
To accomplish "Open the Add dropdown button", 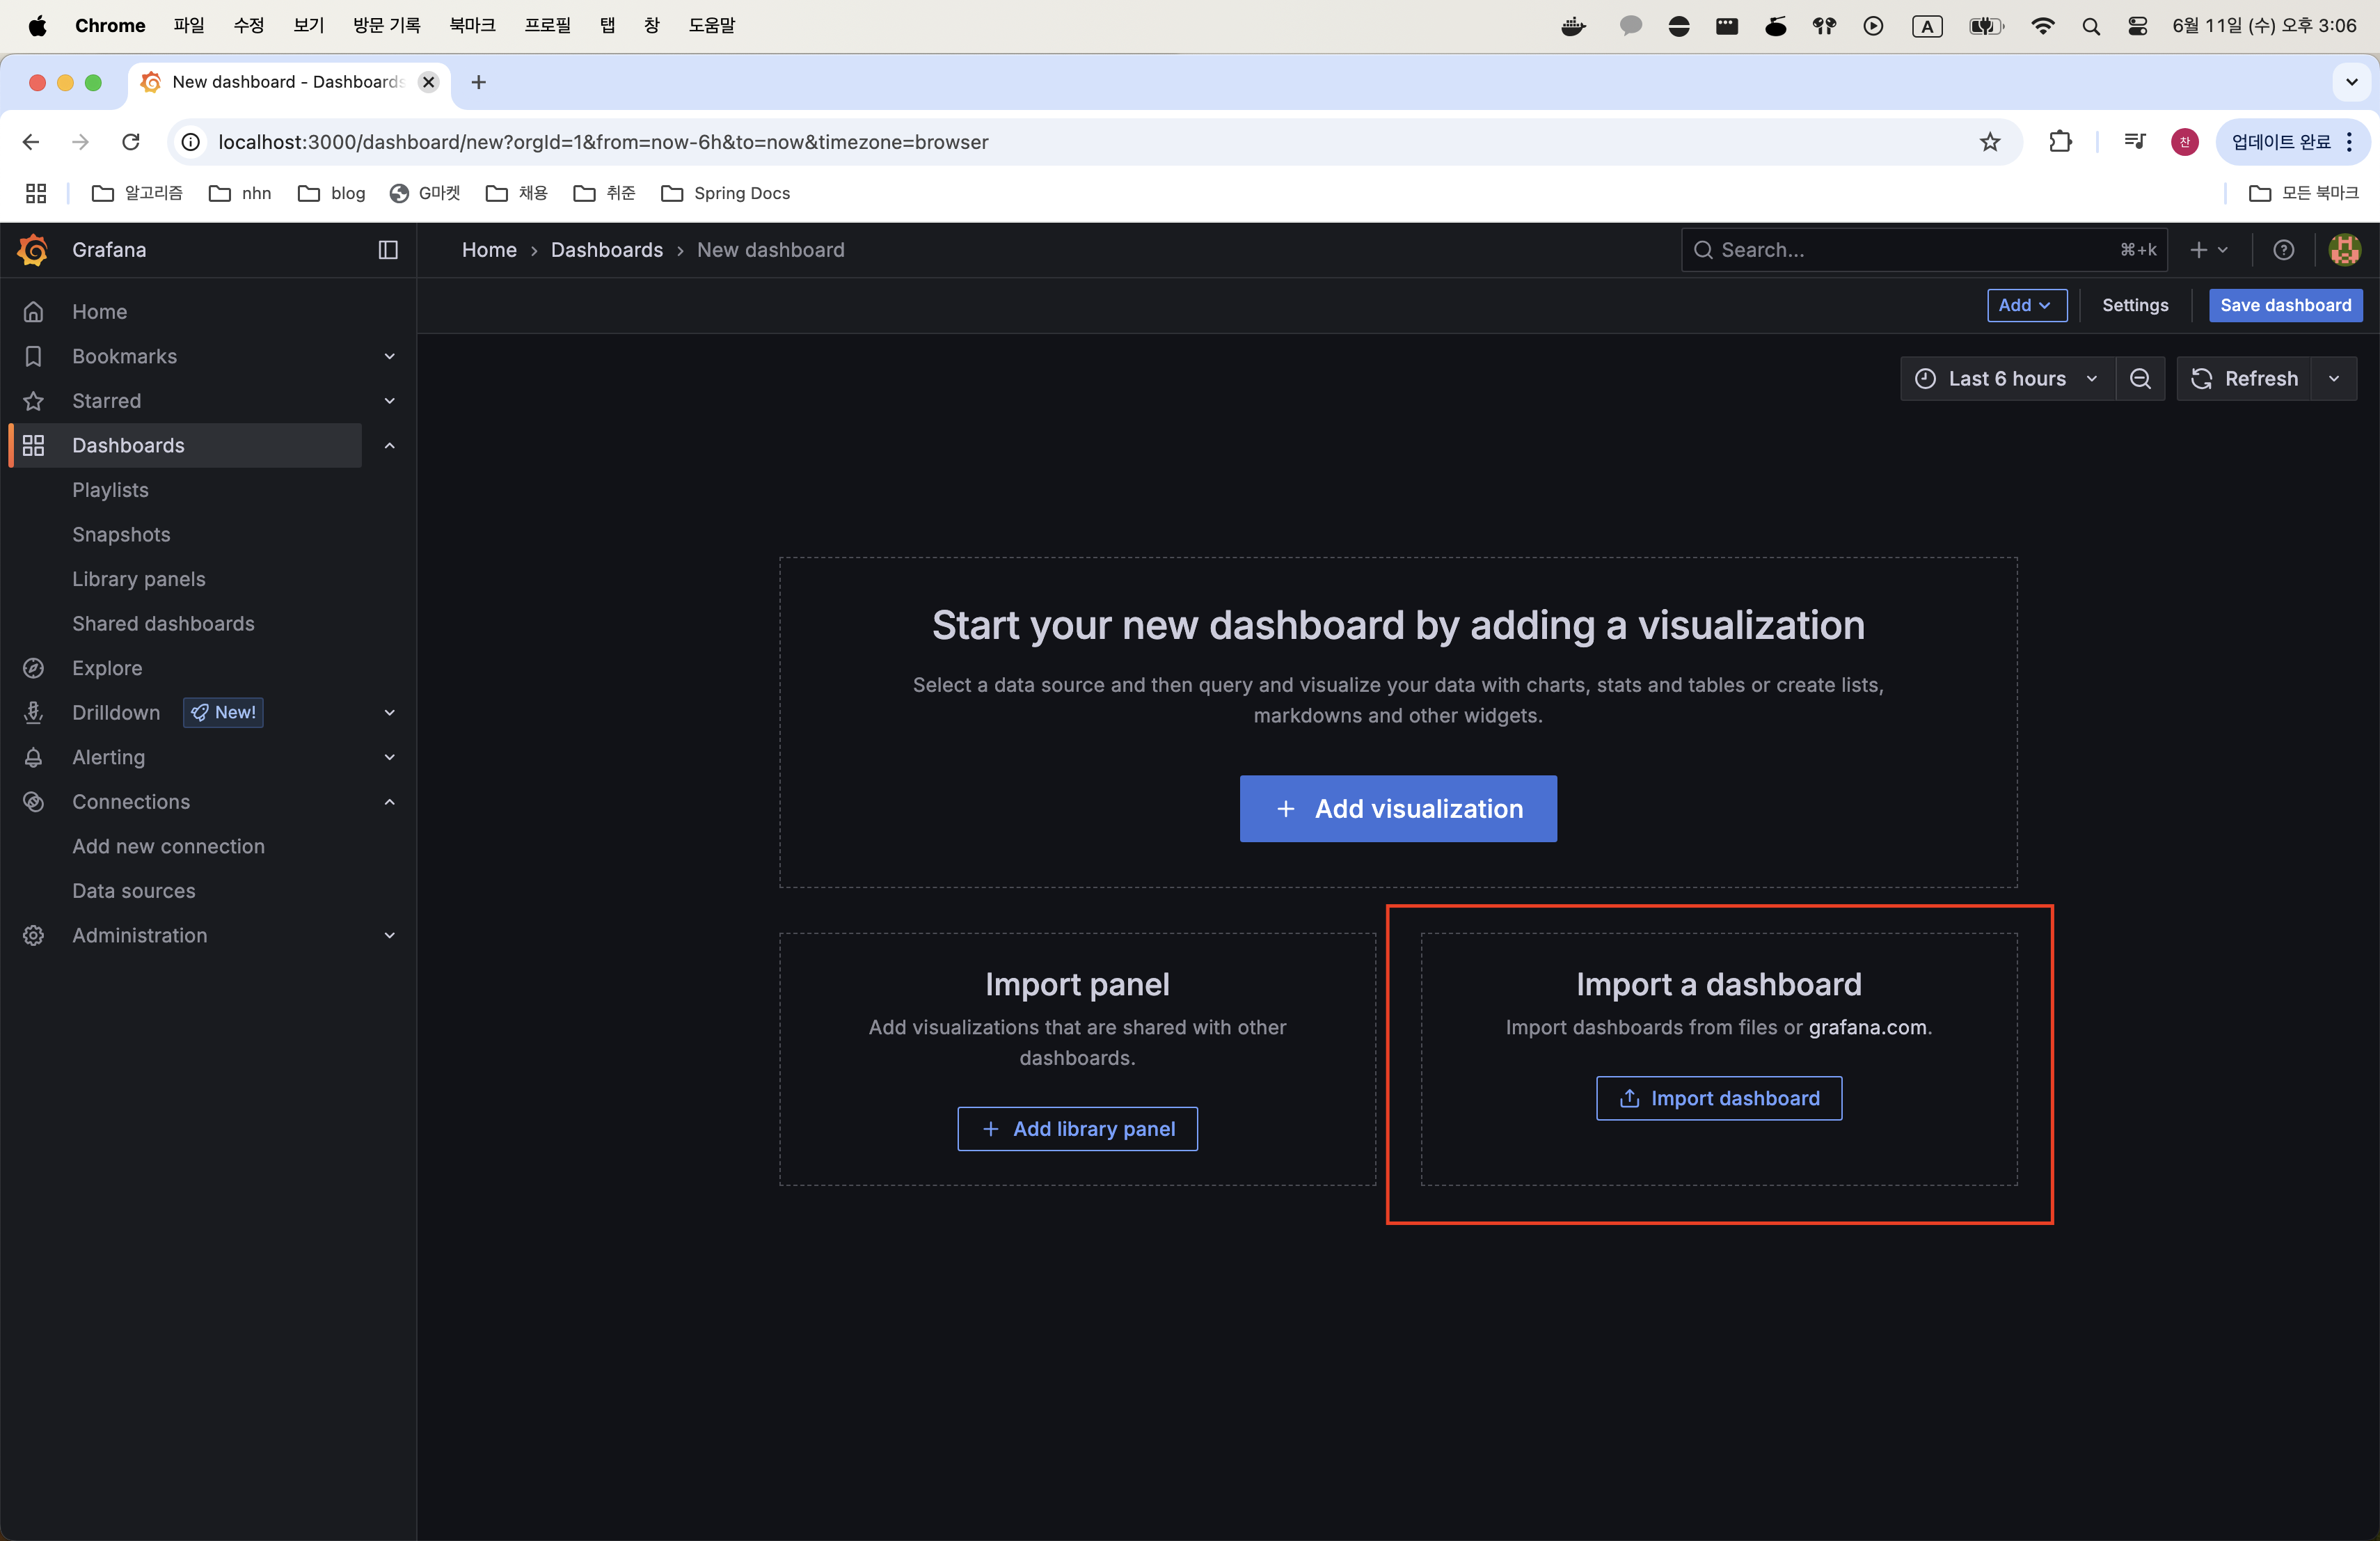I will pyautogui.click(x=2026, y=305).
